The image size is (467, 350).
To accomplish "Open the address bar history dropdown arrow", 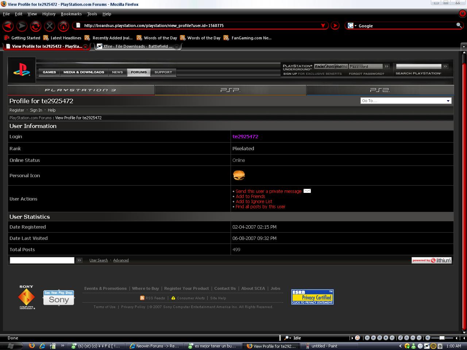I will coord(323,26).
